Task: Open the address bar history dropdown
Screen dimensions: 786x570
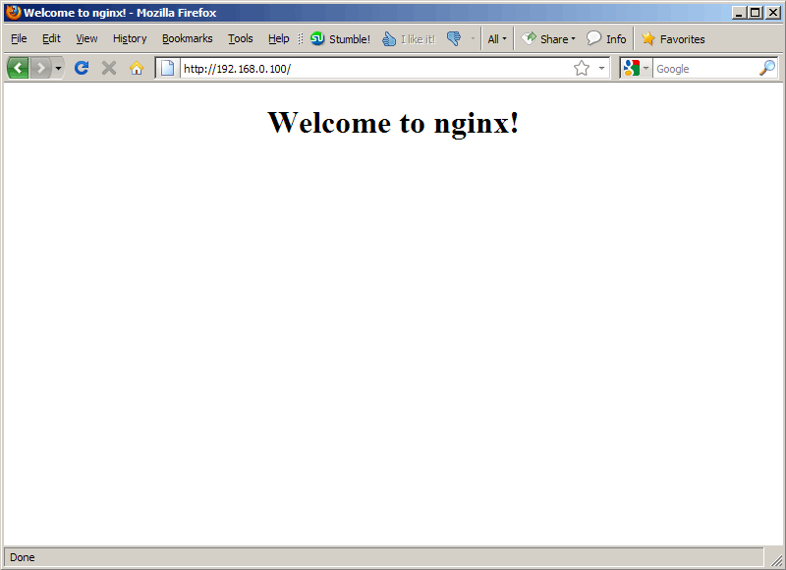Action: (x=601, y=68)
